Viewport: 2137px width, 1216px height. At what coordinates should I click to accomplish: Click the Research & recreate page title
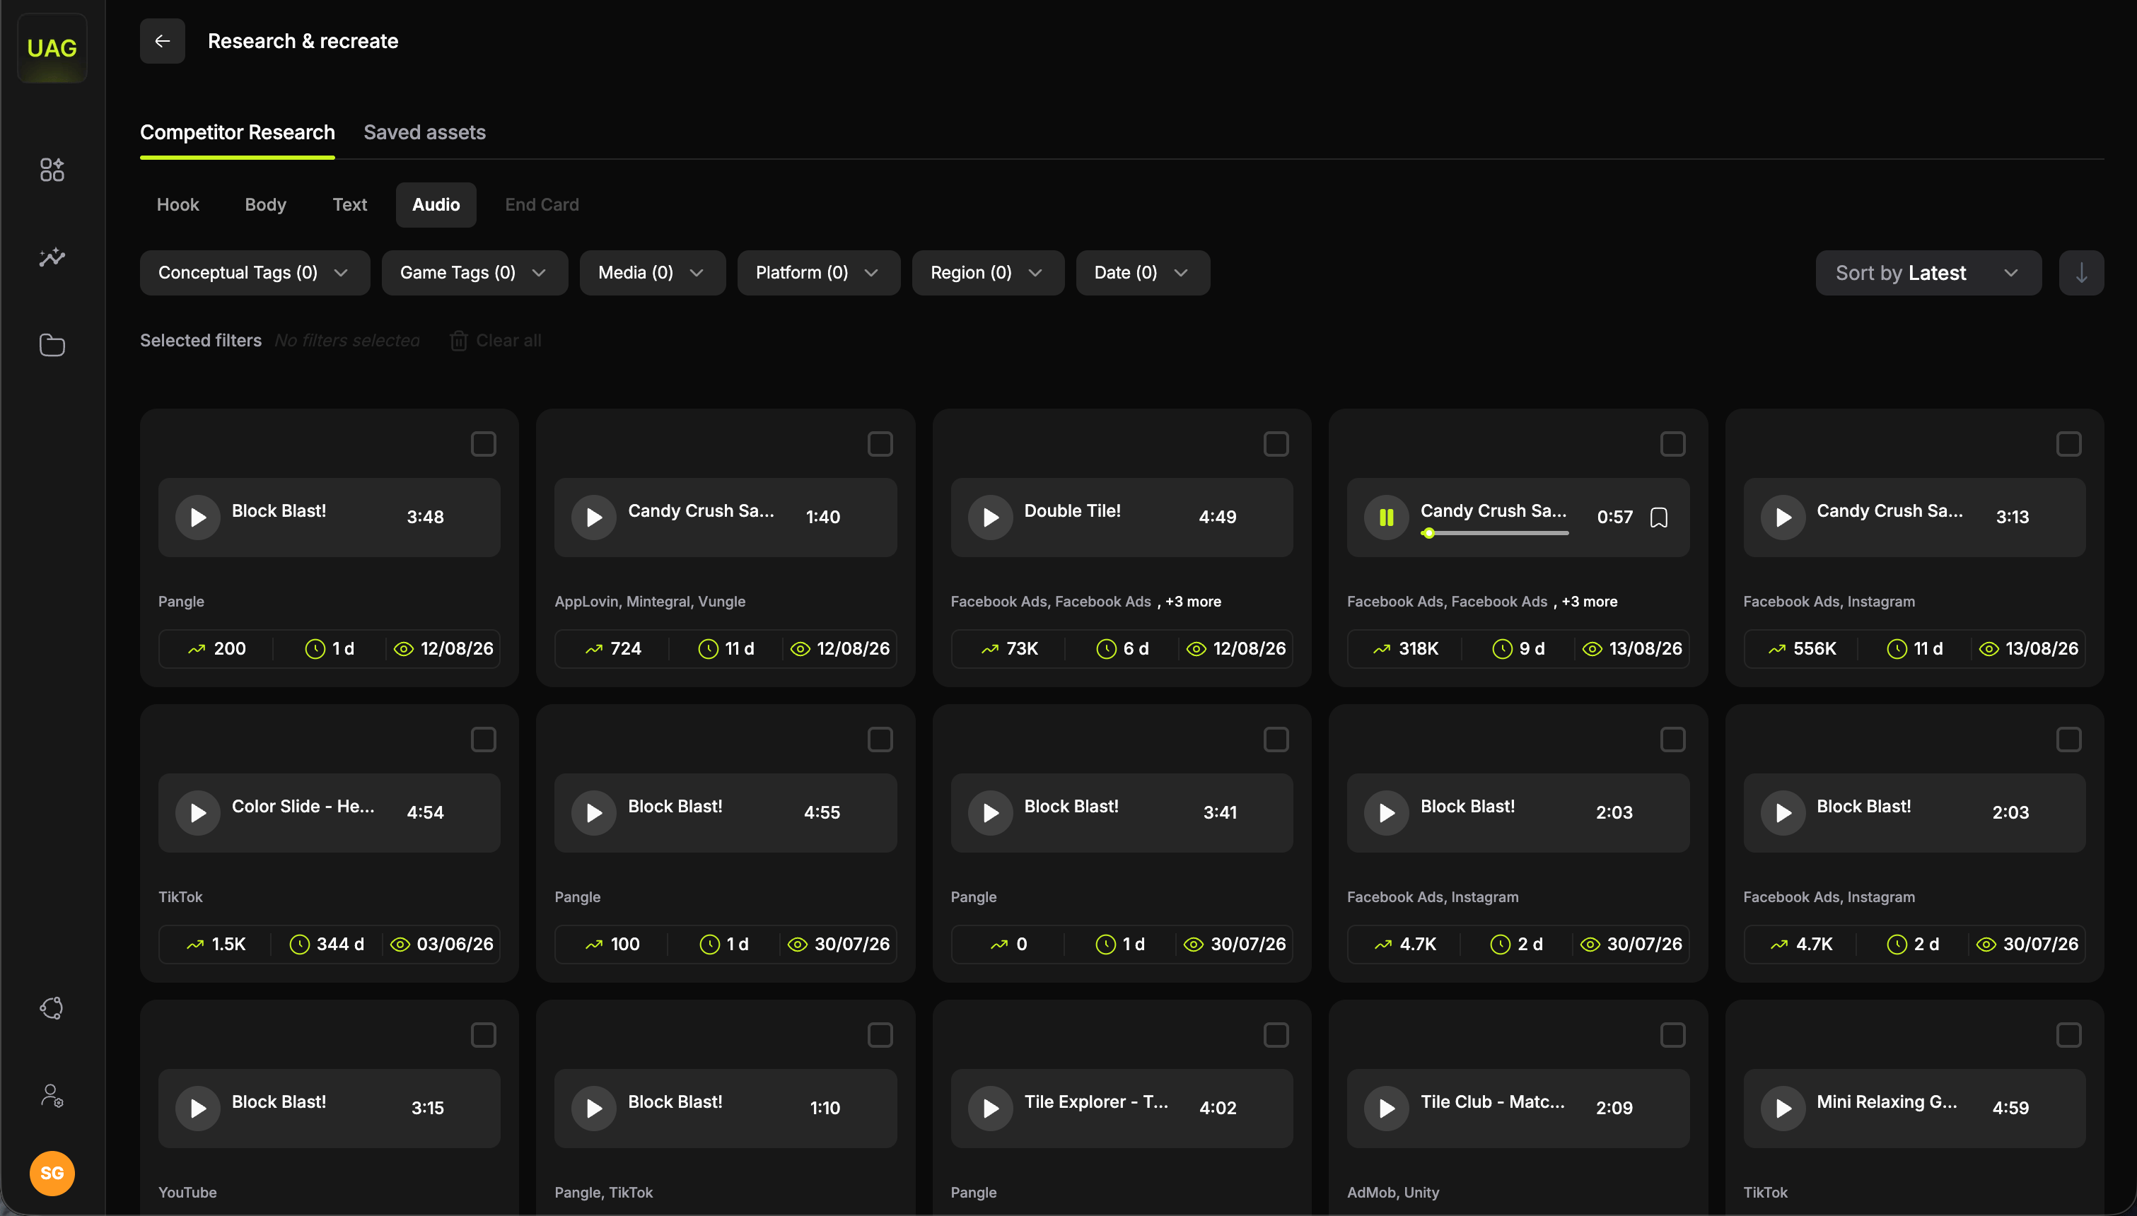point(303,41)
